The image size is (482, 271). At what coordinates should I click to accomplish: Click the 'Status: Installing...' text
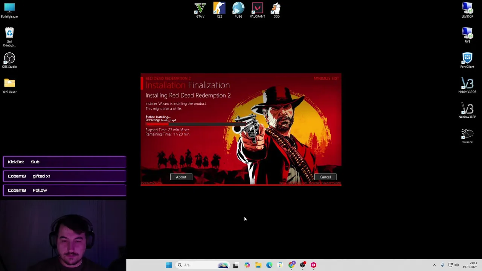158,117
